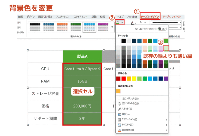Open the アニメーション tab
199x136 pixels.
click(x=63, y=17)
